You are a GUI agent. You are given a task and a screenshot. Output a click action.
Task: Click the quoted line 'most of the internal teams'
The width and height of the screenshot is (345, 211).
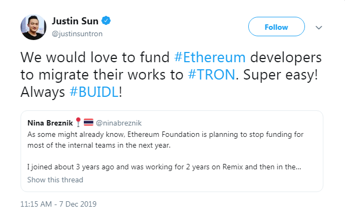pyautogui.click(x=99, y=146)
